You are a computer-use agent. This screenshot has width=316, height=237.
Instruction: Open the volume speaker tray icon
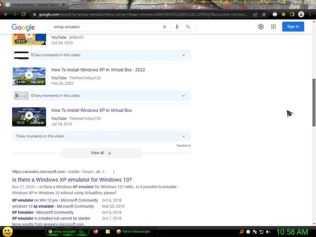[x=268, y=232]
